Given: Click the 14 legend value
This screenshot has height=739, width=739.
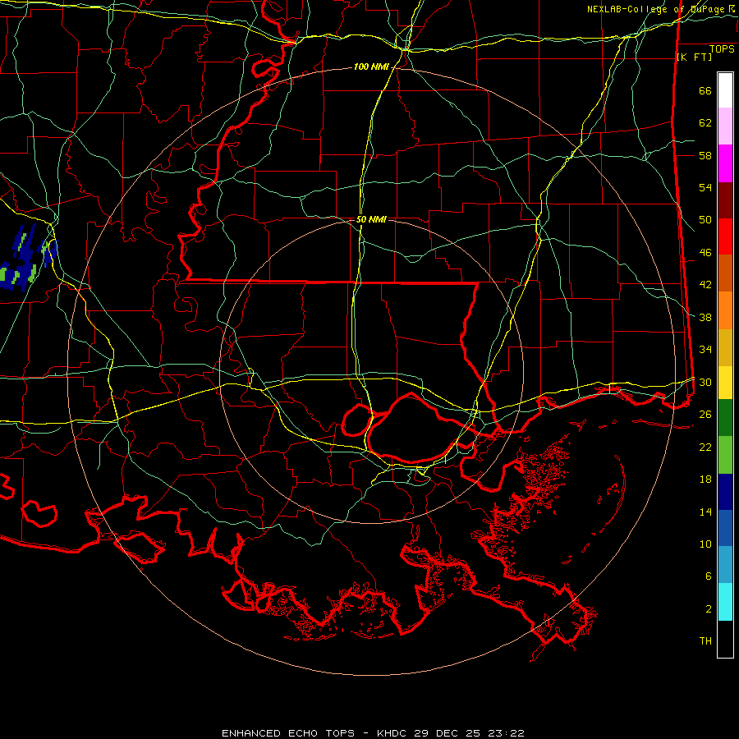Looking at the screenshot, I should click(x=705, y=512).
